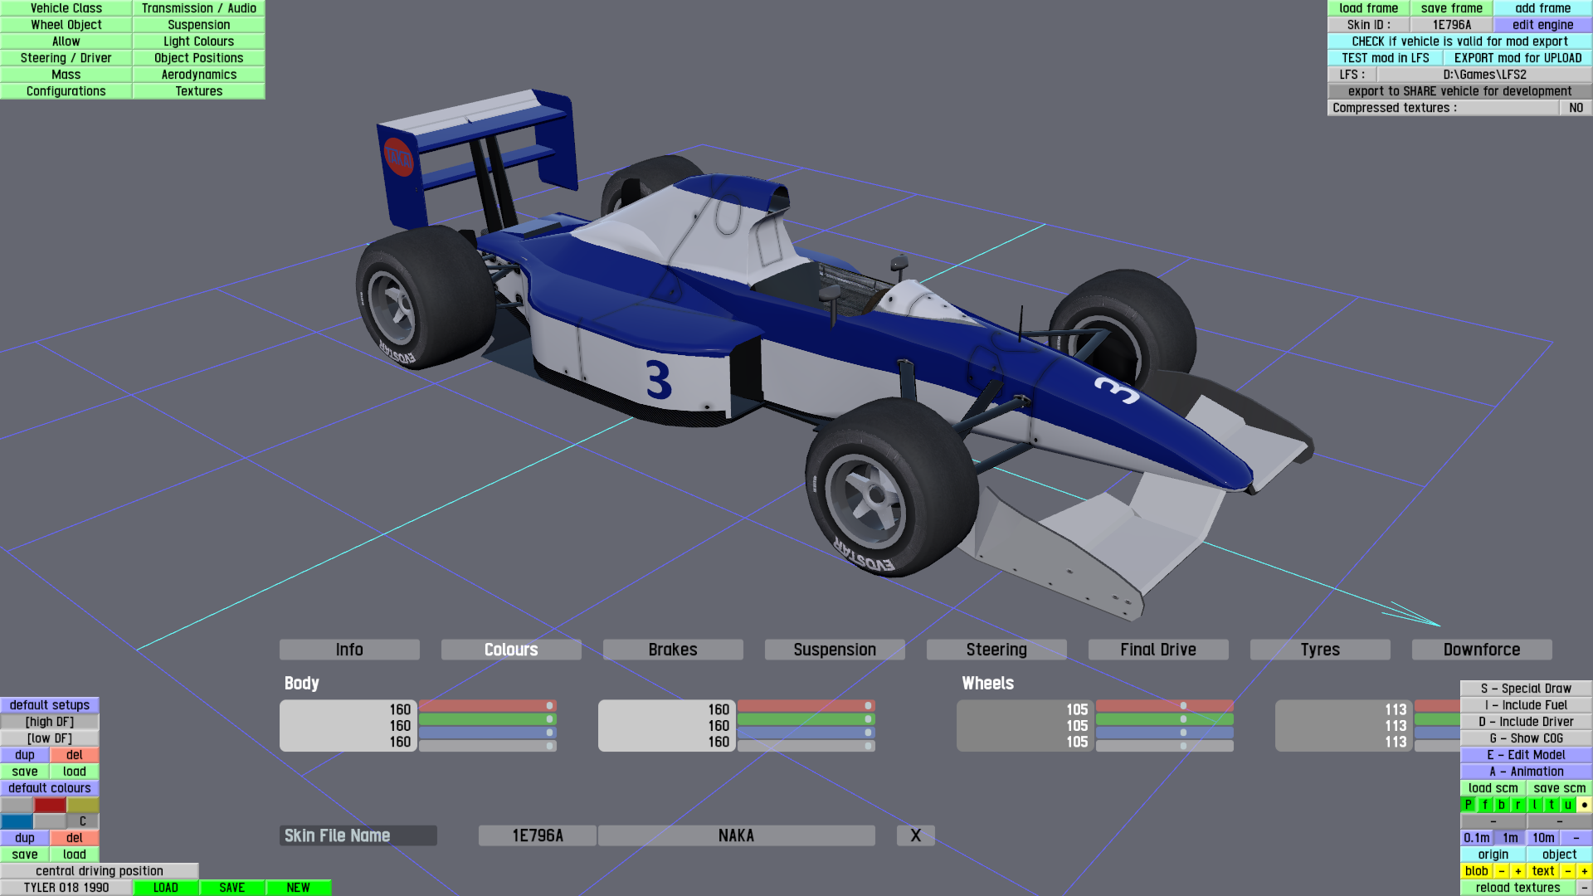Open Textures menu
Screen dimensions: 1593x896
point(199,91)
